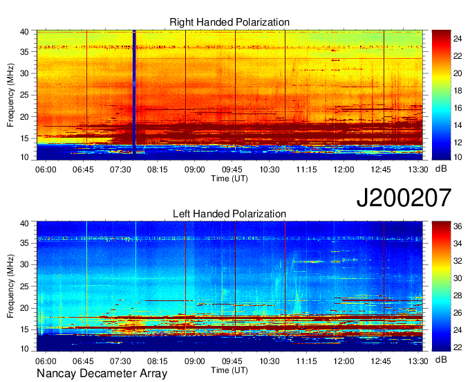Click the 30 MHz tick of Left Handed plot
470x382 pixels.
[x=24, y=264]
